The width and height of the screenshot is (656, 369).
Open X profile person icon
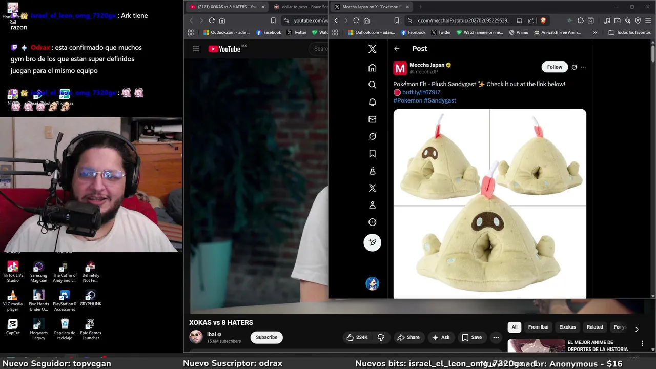click(x=373, y=205)
